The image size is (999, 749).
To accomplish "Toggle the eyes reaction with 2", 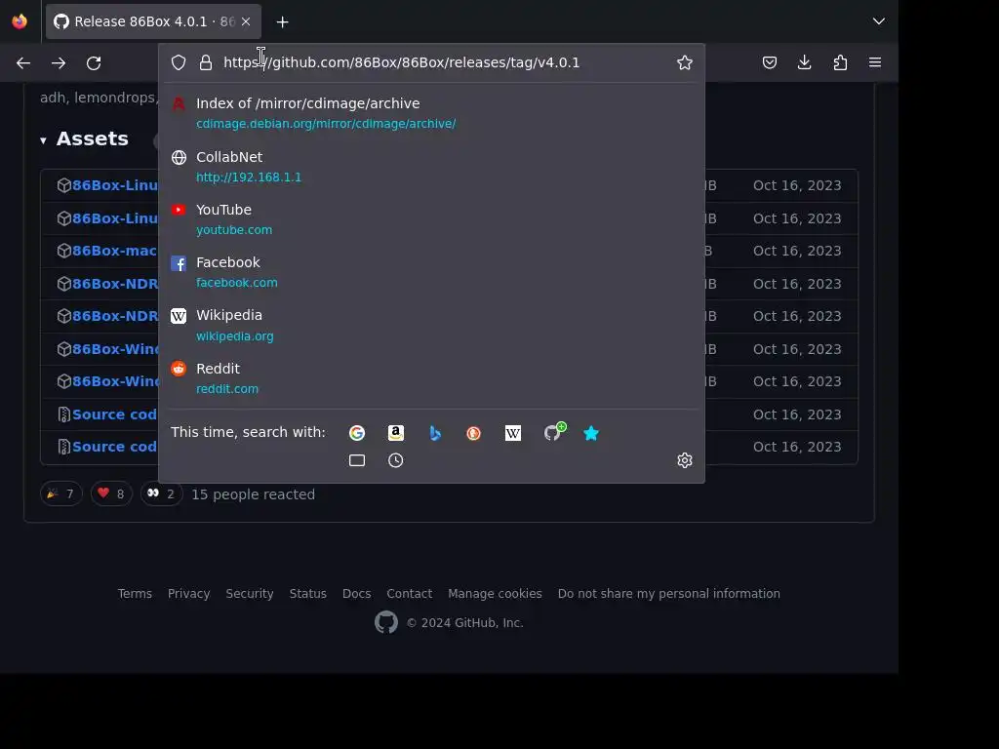I will click(161, 493).
